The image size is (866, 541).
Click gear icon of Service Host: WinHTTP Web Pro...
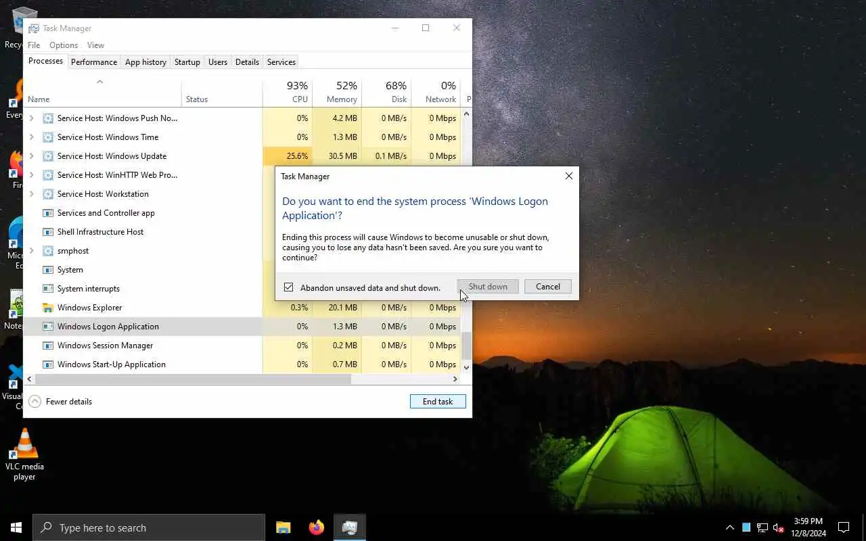click(48, 175)
